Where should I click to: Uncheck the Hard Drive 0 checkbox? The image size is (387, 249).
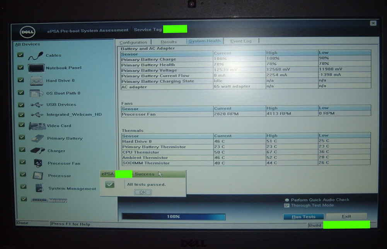(x=21, y=80)
